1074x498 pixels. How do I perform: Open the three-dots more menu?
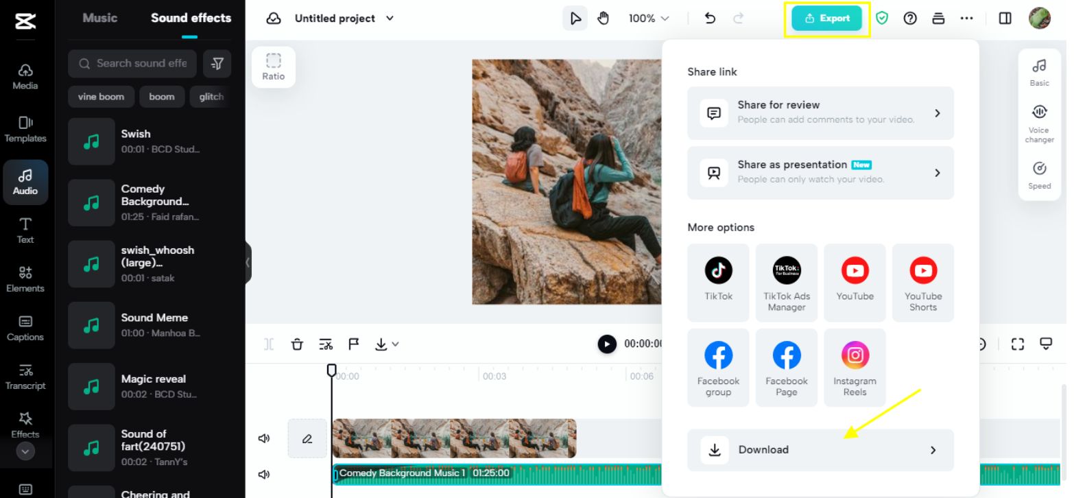click(967, 19)
